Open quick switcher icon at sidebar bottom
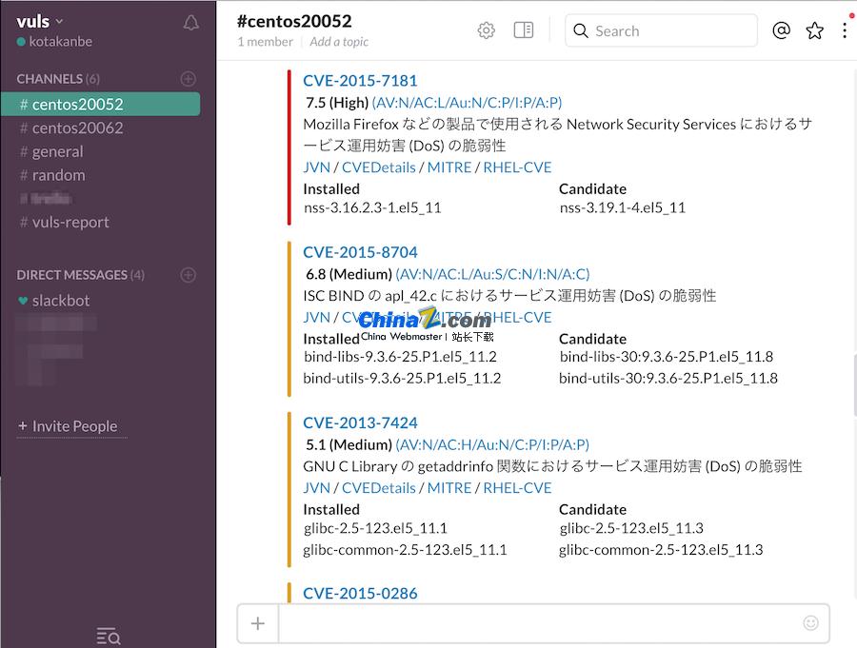Image resolution: width=857 pixels, height=648 pixels. (x=109, y=636)
